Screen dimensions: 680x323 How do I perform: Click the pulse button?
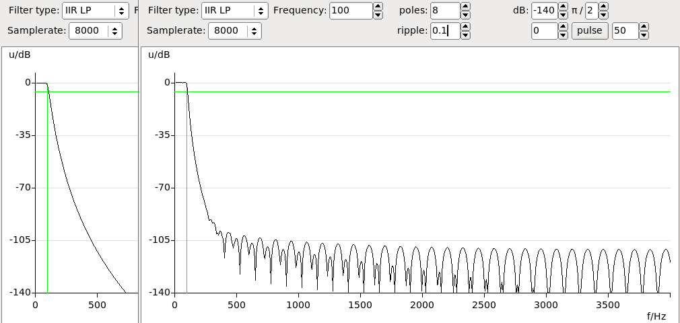(x=590, y=31)
